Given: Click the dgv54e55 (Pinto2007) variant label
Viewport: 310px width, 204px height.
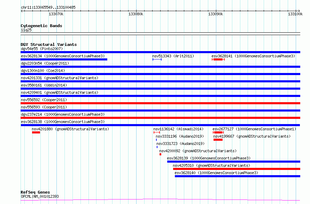Looking at the screenshot, I should coord(42,49).
